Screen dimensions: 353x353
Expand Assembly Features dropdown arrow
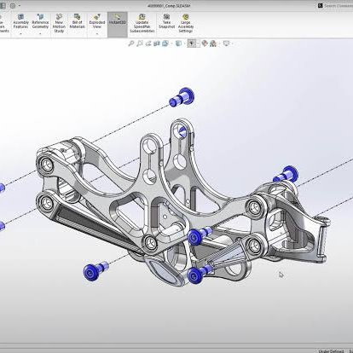click(20, 34)
